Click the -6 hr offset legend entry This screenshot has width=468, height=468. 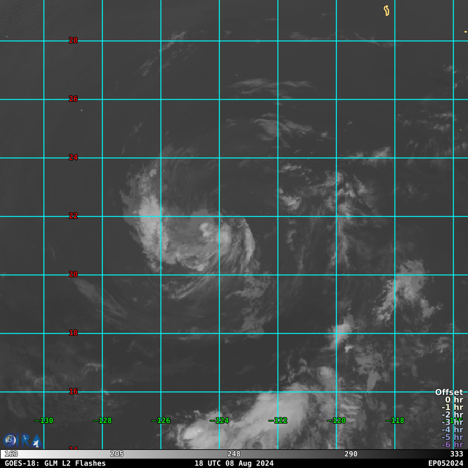coord(452,445)
